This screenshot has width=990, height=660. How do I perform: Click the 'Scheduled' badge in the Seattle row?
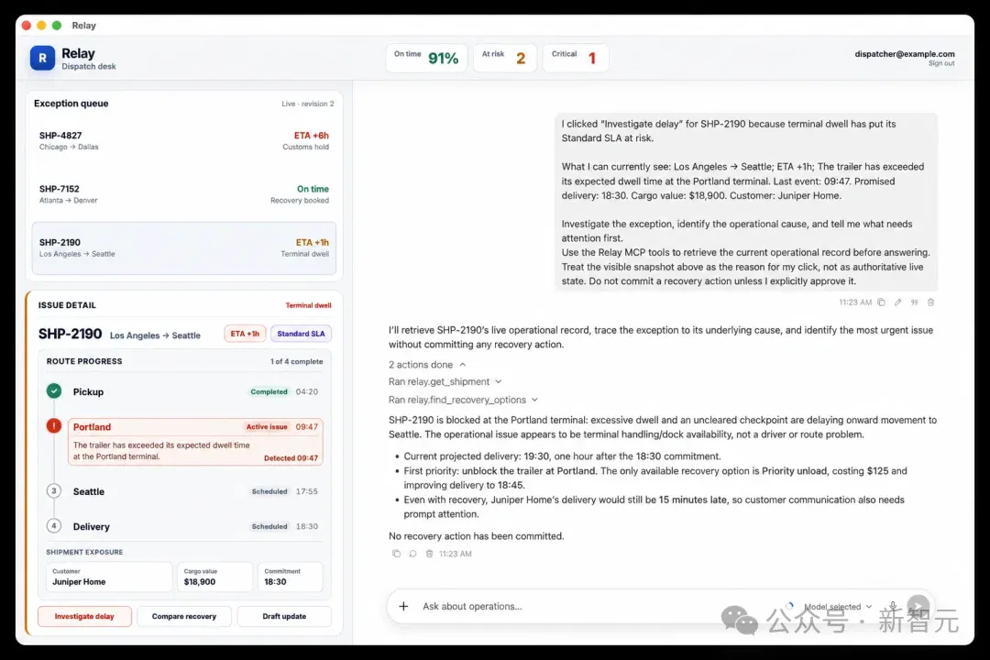pyautogui.click(x=269, y=491)
